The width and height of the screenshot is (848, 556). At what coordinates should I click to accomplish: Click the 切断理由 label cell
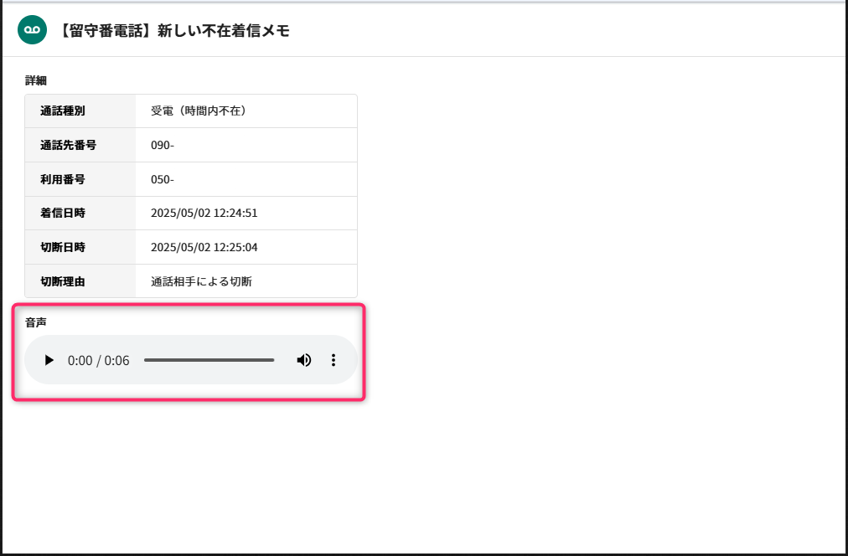point(80,281)
